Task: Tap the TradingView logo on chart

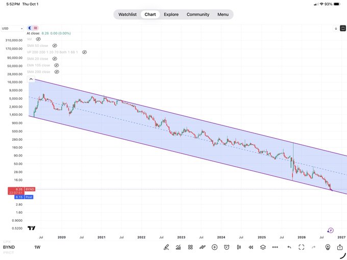Action: point(32,228)
